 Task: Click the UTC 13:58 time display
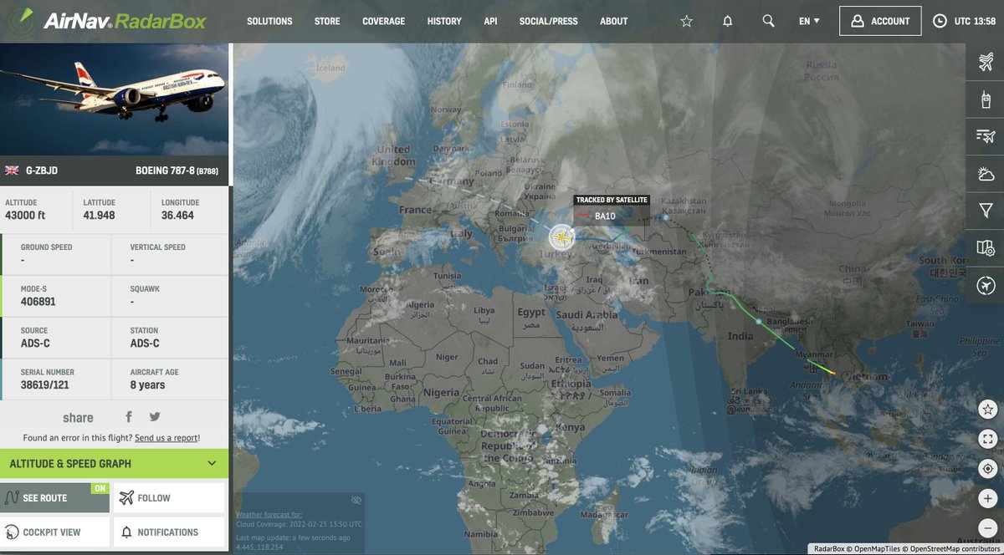(x=975, y=21)
